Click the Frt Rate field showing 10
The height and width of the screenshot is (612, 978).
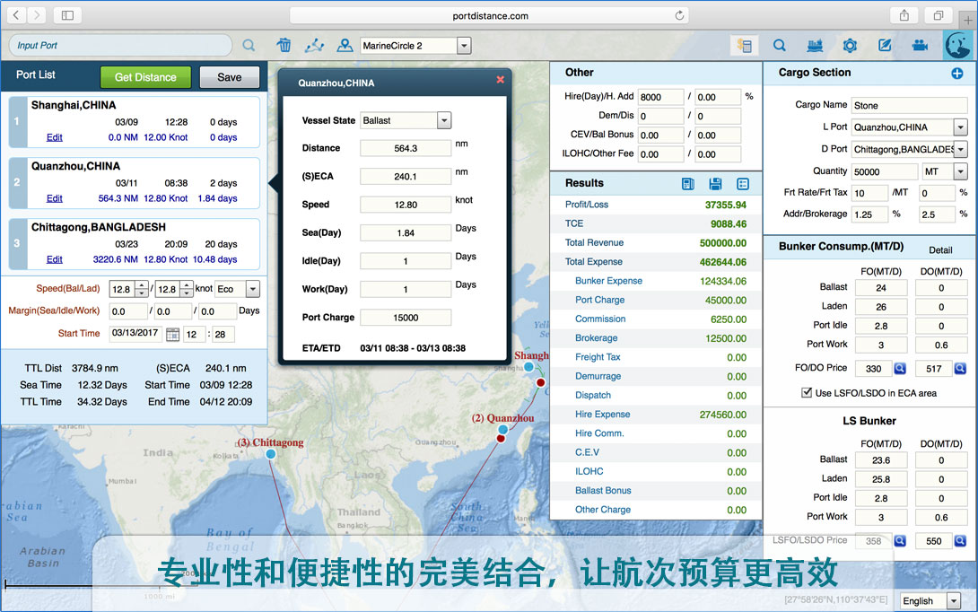tap(869, 193)
